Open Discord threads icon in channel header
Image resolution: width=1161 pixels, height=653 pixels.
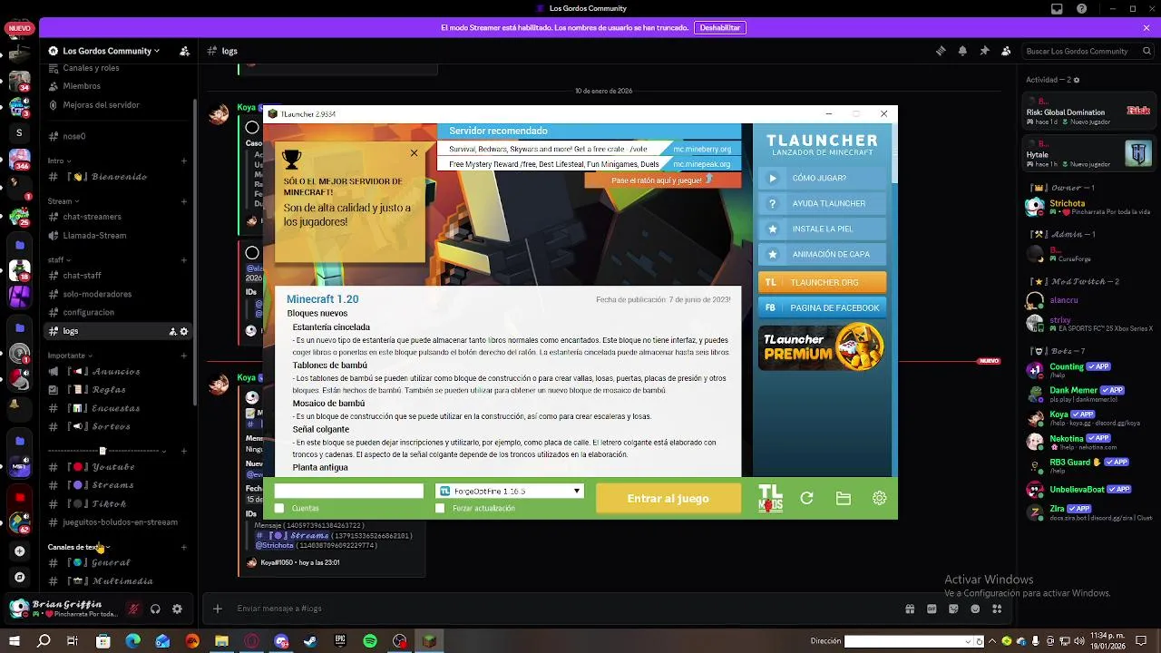pos(941,51)
